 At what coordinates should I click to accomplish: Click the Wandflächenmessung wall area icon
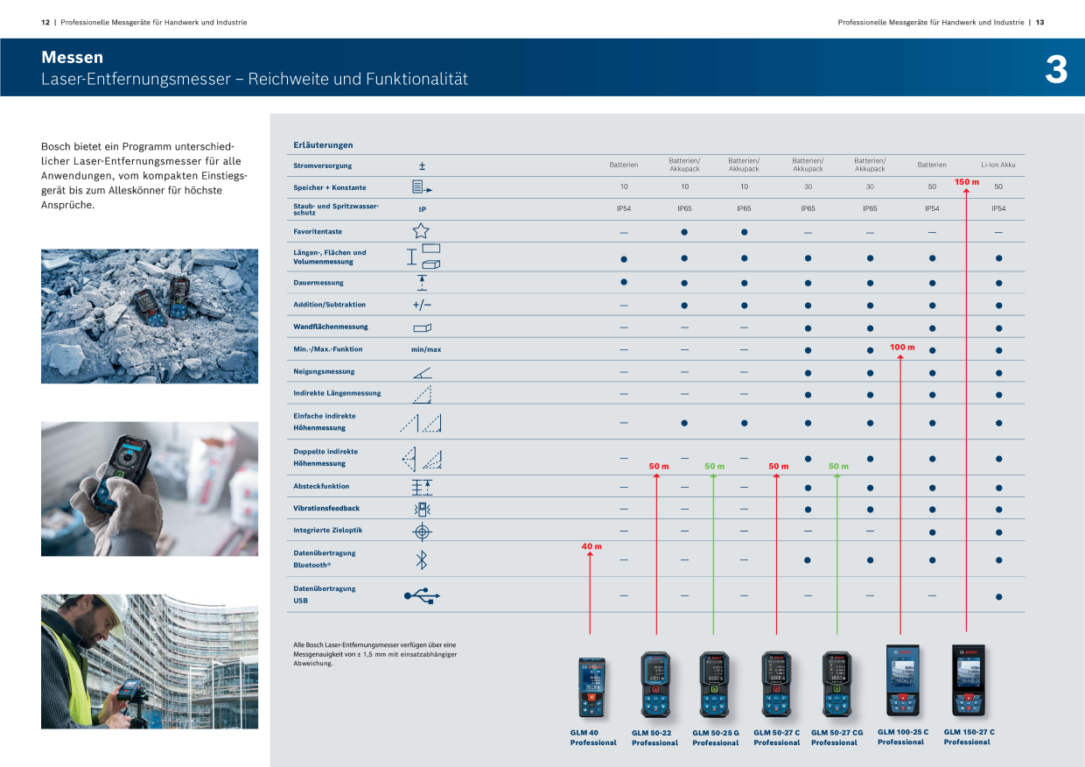[x=422, y=327]
